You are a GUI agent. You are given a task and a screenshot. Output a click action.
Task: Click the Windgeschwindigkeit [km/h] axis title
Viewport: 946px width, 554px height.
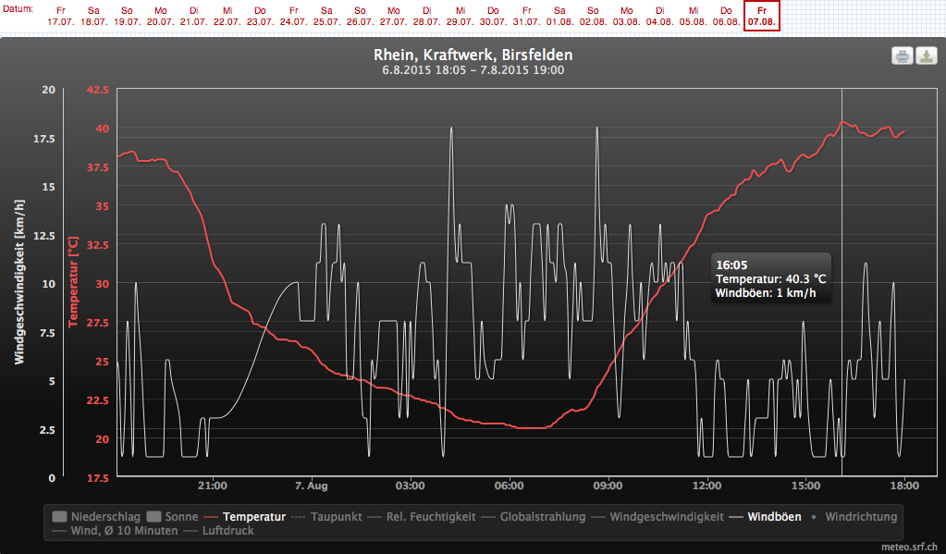(20, 282)
